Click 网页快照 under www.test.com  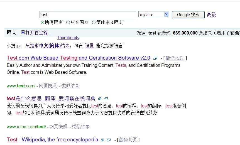click(48, 86)
